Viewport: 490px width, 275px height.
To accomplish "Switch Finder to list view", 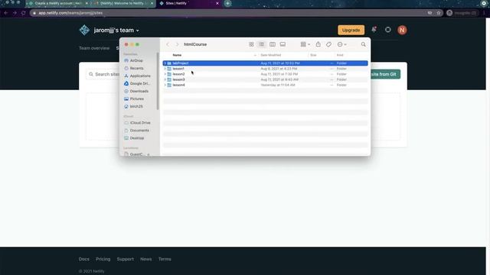I will (x=262, y=44).
